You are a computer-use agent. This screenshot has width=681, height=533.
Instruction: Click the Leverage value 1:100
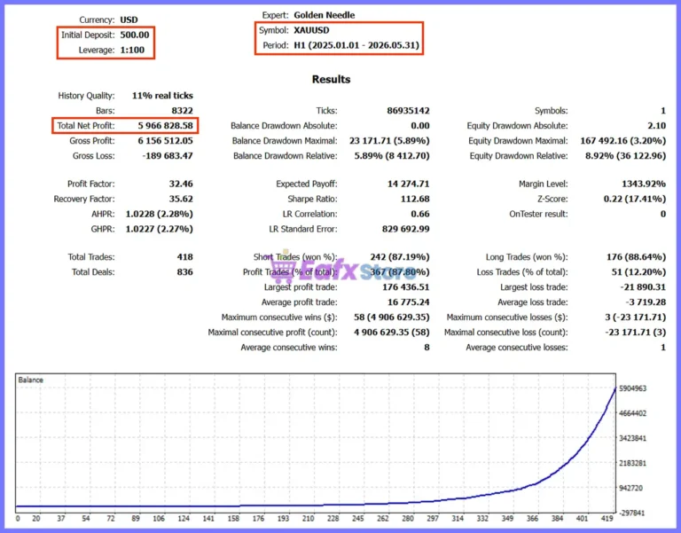[132, 50]
